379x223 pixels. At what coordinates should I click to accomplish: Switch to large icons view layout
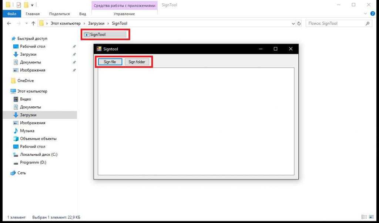point(371,217)
